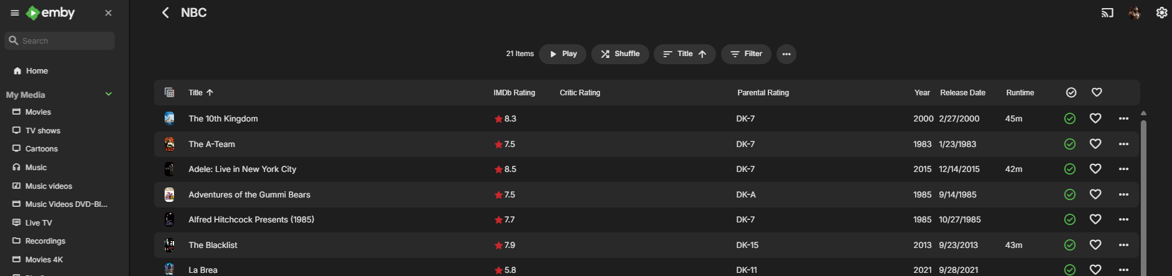Collapse the My Media section chevron
The height and width of the screenshot is (276, 1172).
tap(109, 94)
